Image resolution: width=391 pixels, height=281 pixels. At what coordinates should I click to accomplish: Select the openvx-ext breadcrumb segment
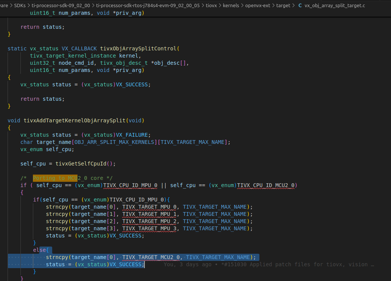coord(258,6)
